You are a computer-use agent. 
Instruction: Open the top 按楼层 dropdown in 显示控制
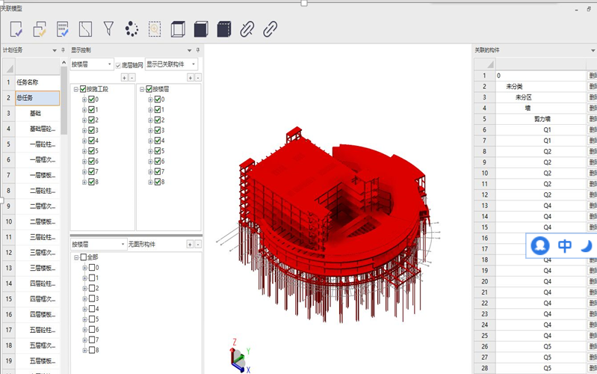point(92,64)
